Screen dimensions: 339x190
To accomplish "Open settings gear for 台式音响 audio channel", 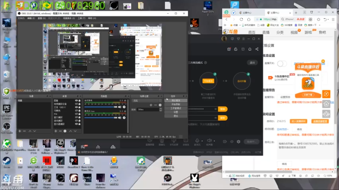I will (x=124, y=107).
